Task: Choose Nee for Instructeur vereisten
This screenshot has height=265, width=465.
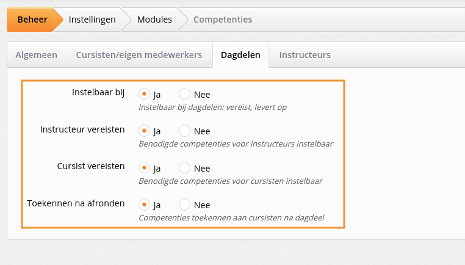Action: click(x=185, y=131)
